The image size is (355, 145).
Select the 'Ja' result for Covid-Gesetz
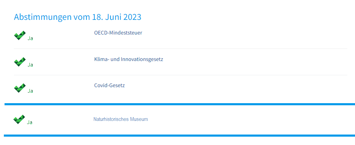[x=30, y=91]
